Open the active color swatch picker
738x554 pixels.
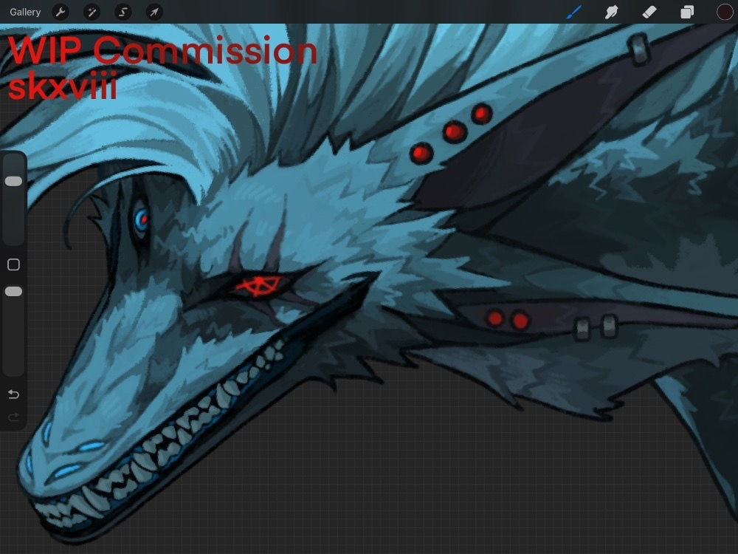tap(725, 12)
